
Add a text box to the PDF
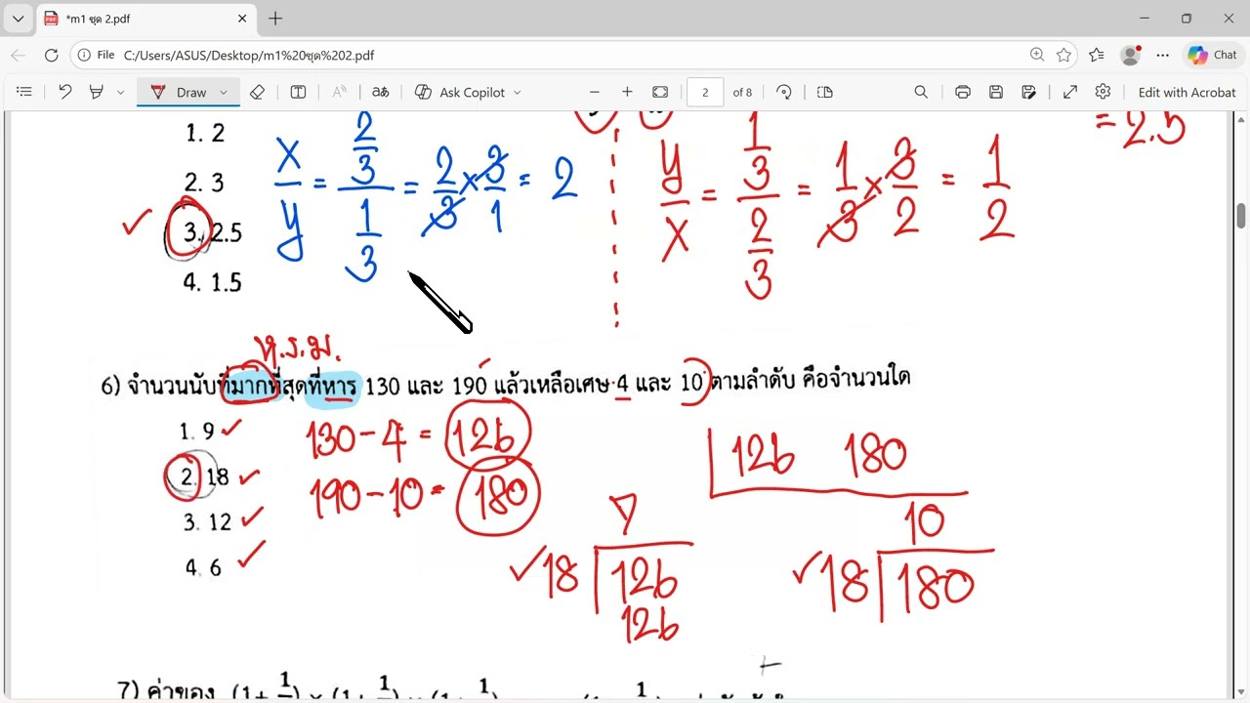(x=298, y=92)
